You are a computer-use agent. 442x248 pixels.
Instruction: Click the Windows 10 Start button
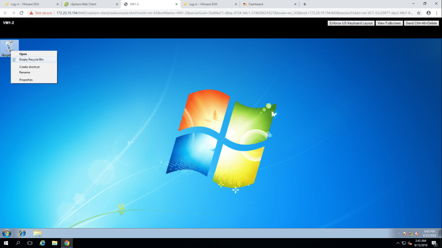tap(6, 243)
